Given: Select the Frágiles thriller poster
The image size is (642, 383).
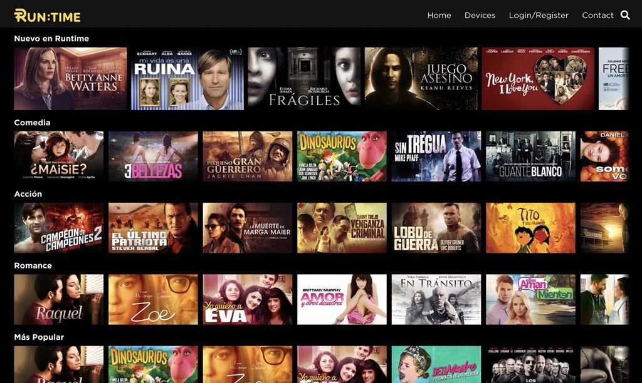Looking at the screenshot, I should coord(303,76).
